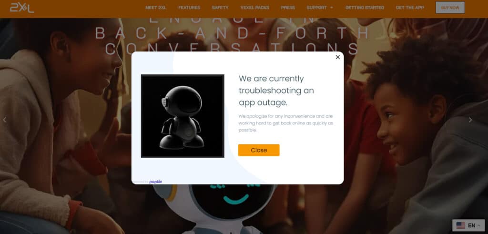Click the US flag language icon
This screenshot has width=488, height=234.
point(461,225)
